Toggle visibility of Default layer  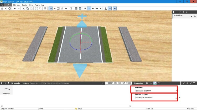pos(195,16)
